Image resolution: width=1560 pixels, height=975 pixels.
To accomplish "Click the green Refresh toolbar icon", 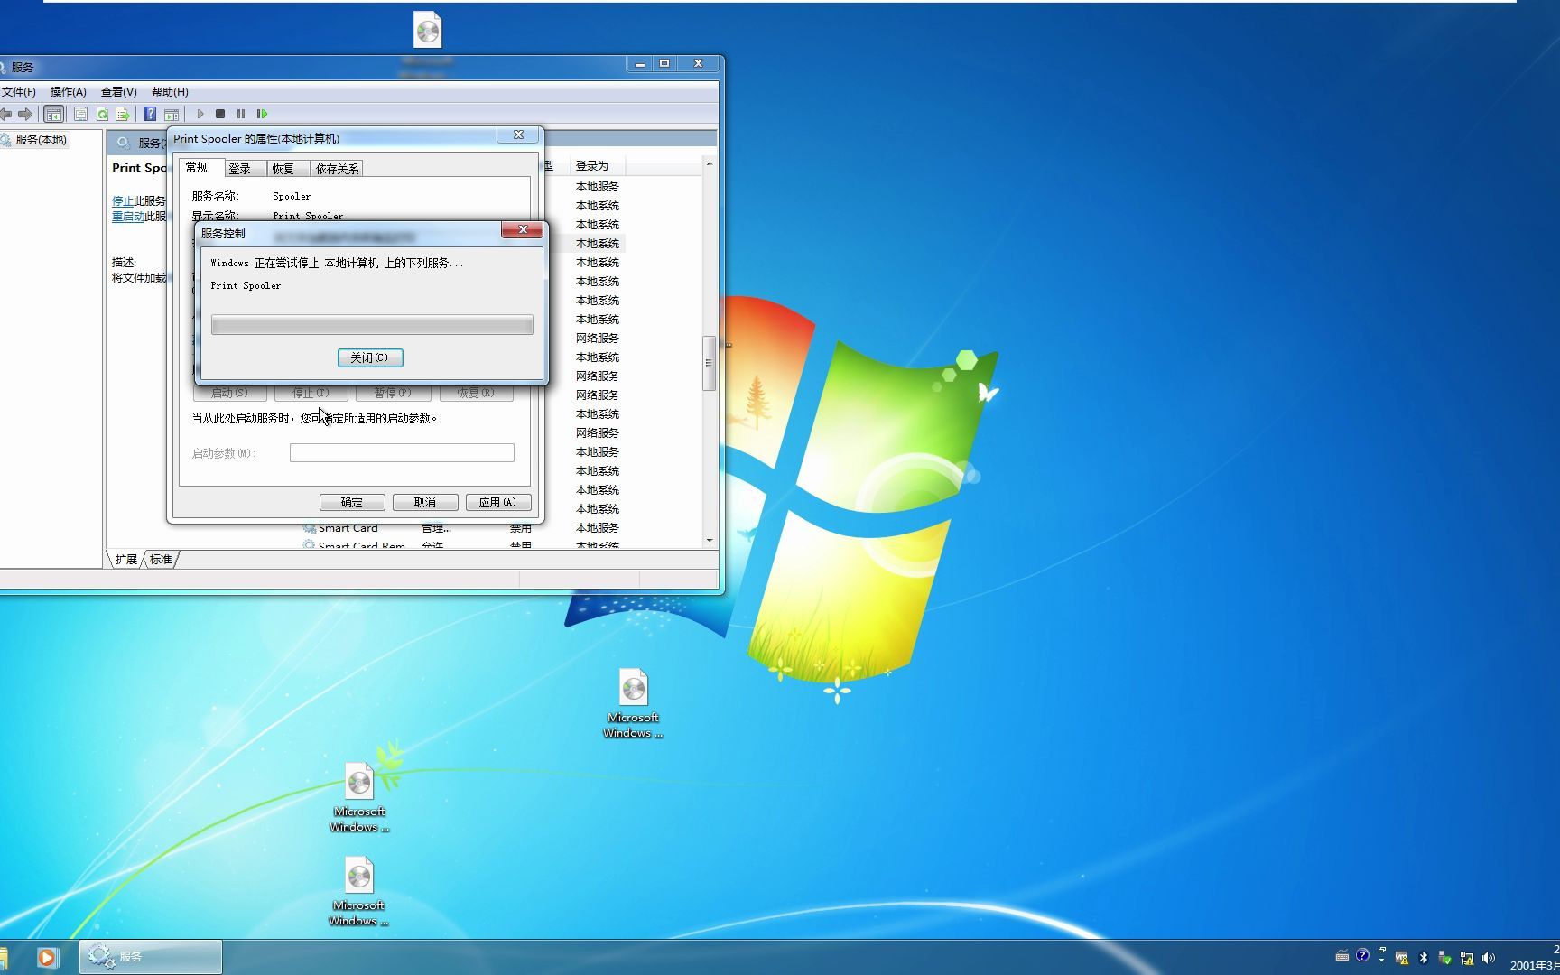I will pyautogui.click(x=102, y=114).
